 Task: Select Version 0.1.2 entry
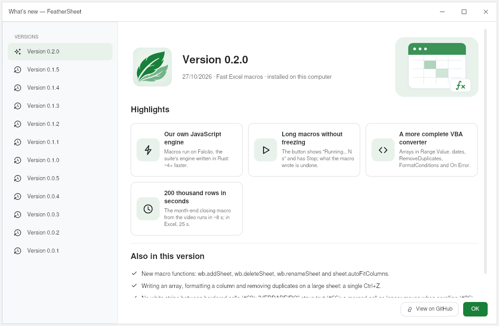[60, 124]
